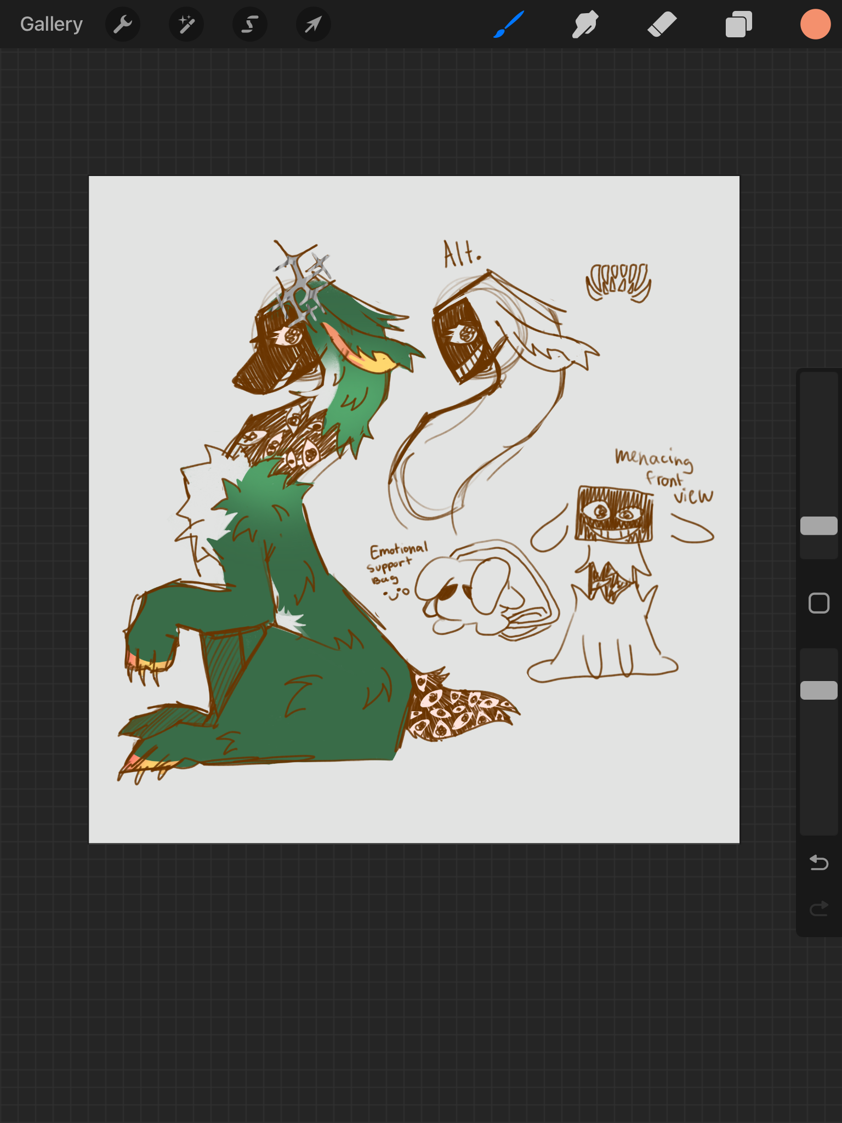842x1123 pixels.
Task: Click the brush opacity slider handle
Action: click(x=818, y=690)
